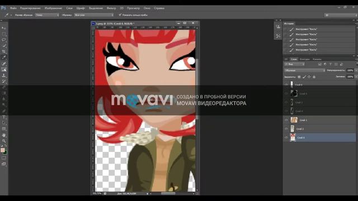Hide the 'Слой 1' layer with eye icon
Screen dimensions: 358x201
(x=286, y=120)
